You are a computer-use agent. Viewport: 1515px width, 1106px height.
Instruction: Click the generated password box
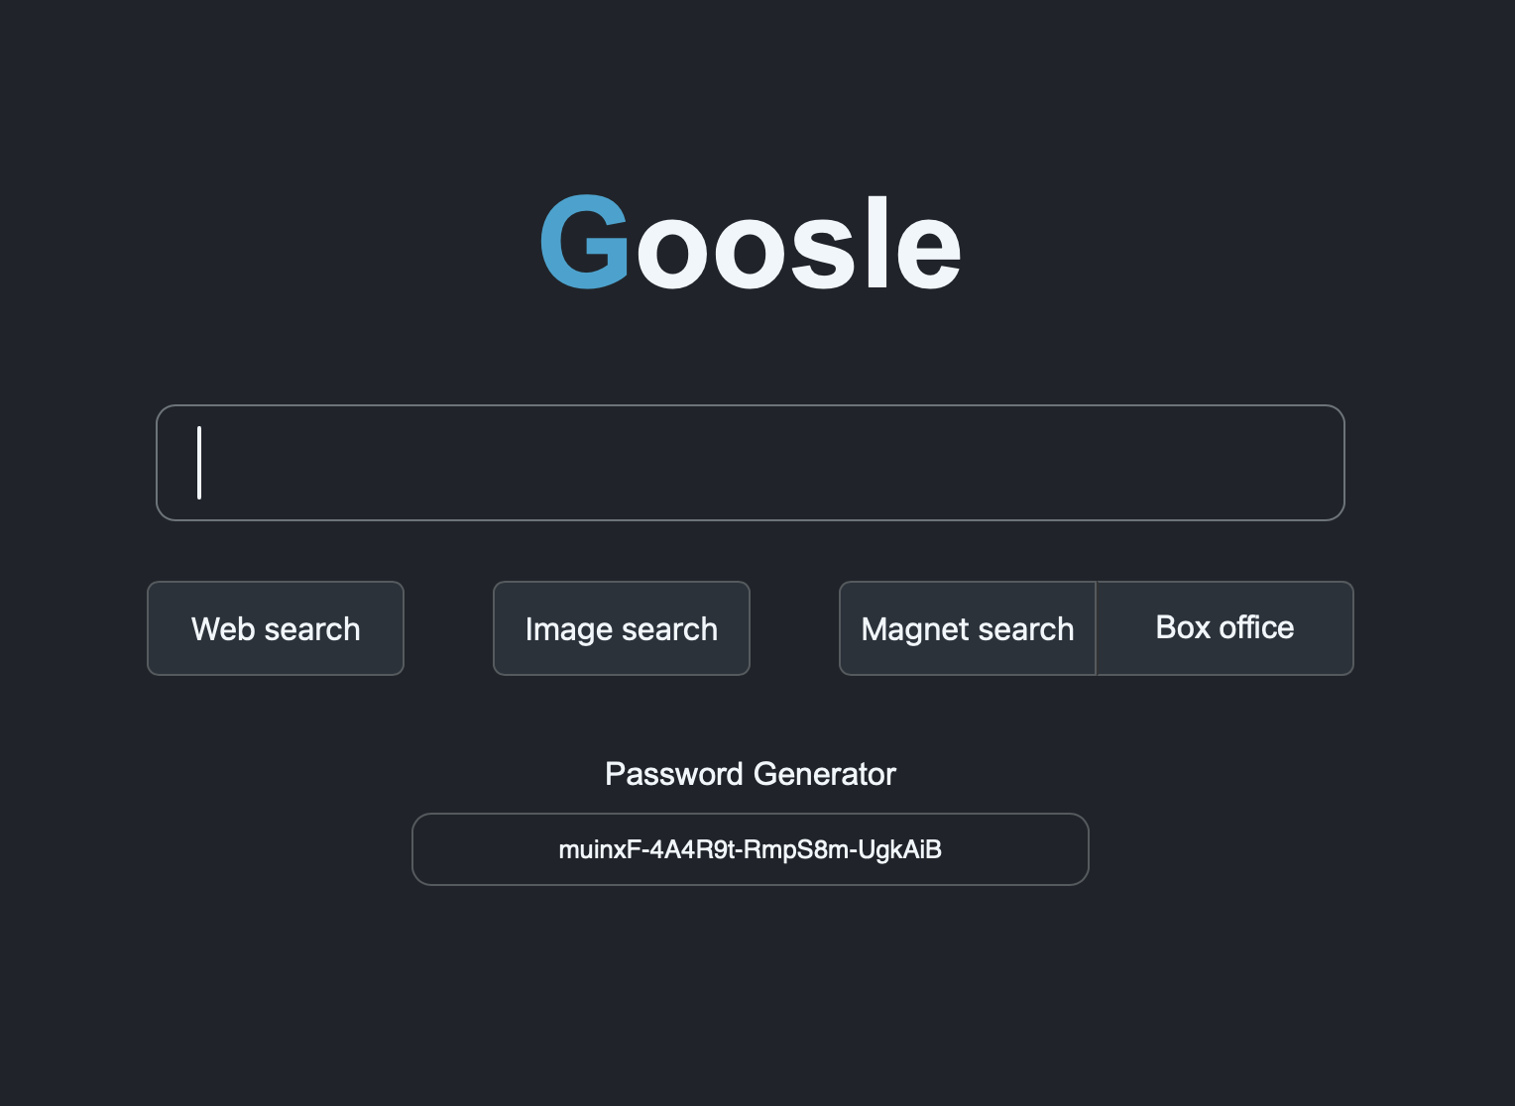(x=751, y=849)
